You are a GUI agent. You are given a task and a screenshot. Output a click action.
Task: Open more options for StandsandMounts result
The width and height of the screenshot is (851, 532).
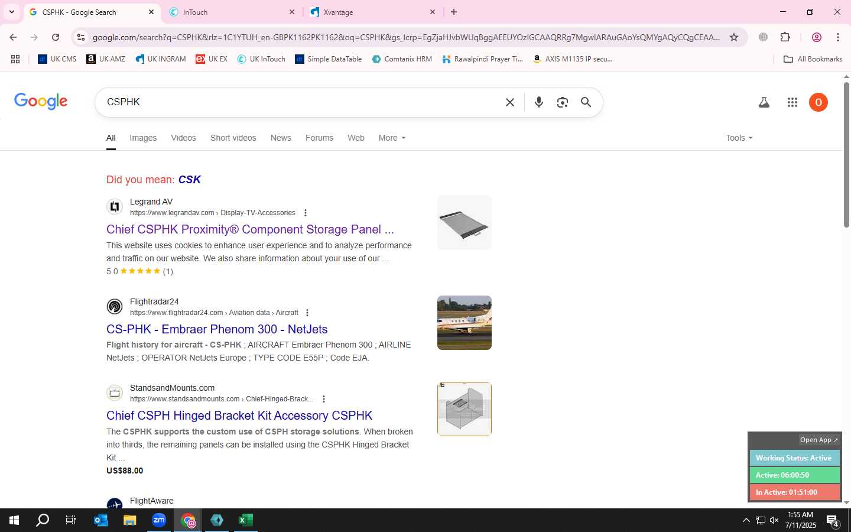[x=324, y=399]
